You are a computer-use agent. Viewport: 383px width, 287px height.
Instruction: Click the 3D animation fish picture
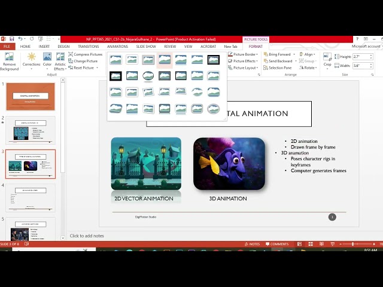pyautogui.click(x=229, y=164)
